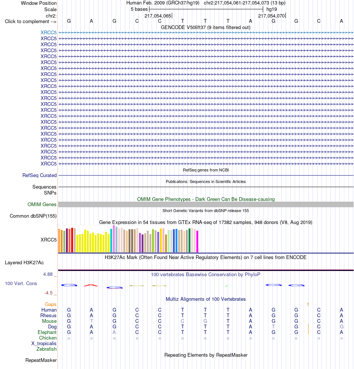This screenshot has width=354, height=369.
Task: Click the Sequences track label
Action: coord(44,187)
